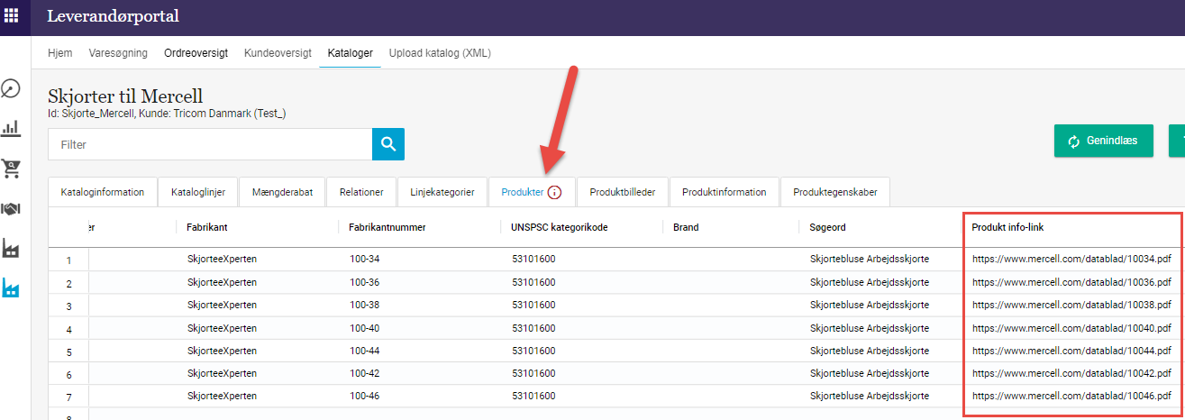Image resolution: width=1185 pixels, height=420 pixels.
Task: Open the Produktegenskaber tab
Action: coord(834,192)
